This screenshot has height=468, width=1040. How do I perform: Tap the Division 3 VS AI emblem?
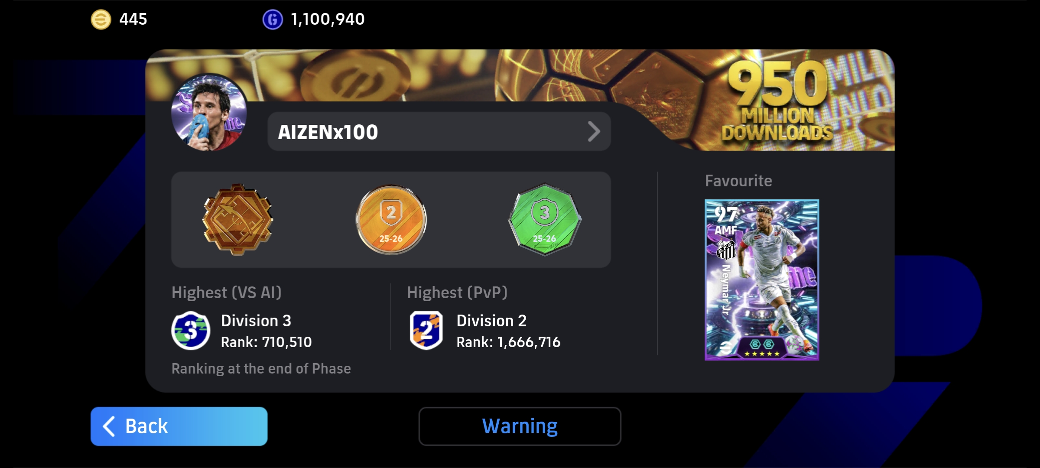pyautogui.click(x=191, y=331)
